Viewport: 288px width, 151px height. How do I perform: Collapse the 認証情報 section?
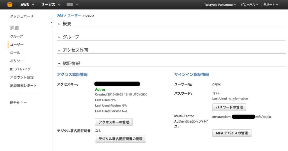tap(71, 64)
